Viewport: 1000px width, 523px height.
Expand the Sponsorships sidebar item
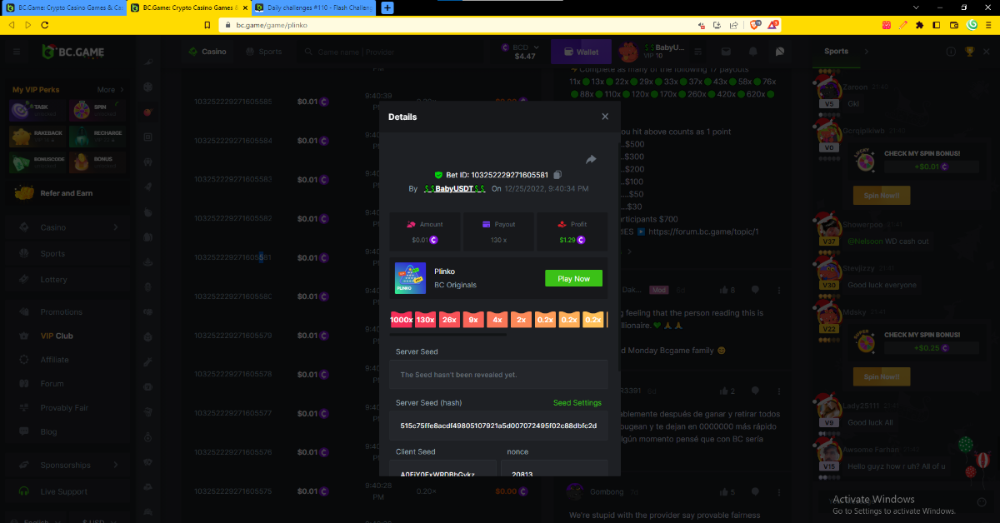coord(115,465)
